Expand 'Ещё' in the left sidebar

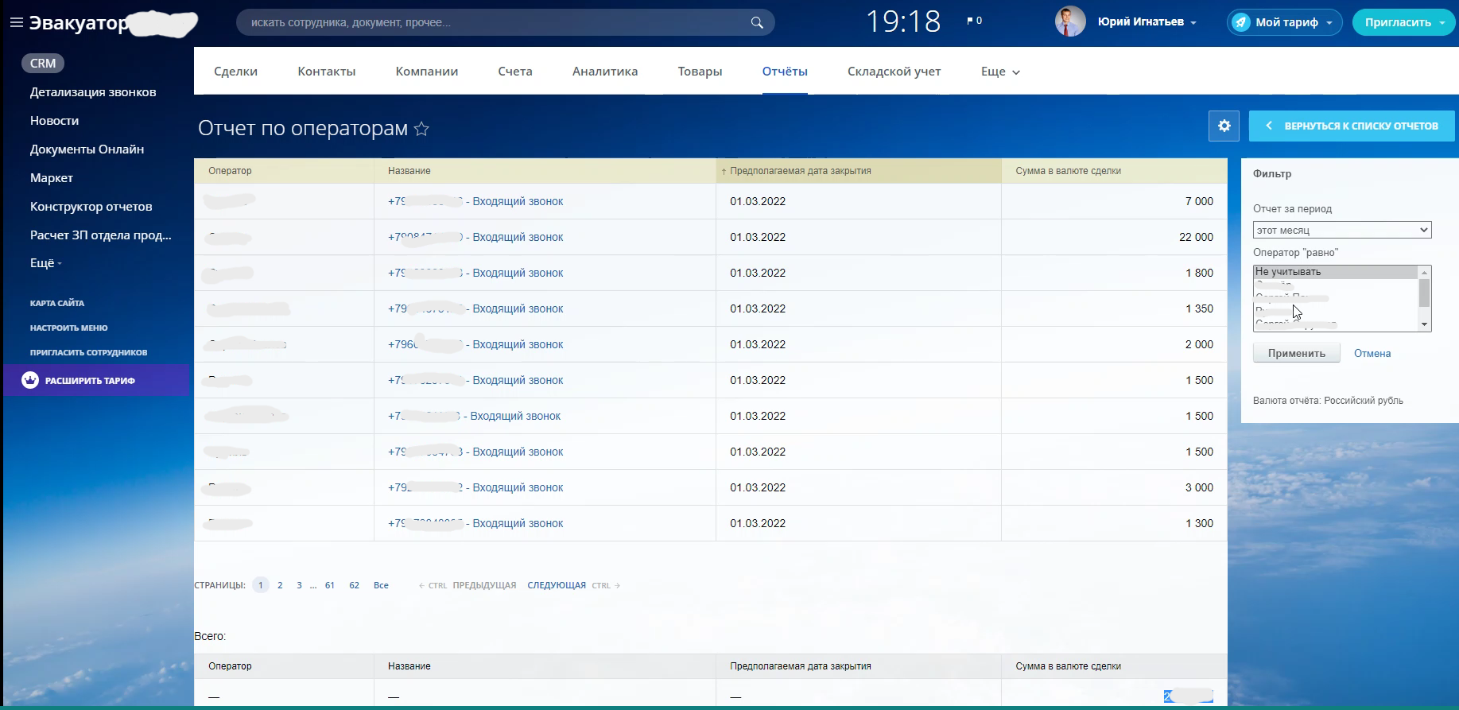coord(45,263)
